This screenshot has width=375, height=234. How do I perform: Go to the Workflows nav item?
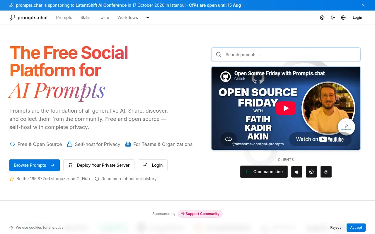(x=128, y=18)
